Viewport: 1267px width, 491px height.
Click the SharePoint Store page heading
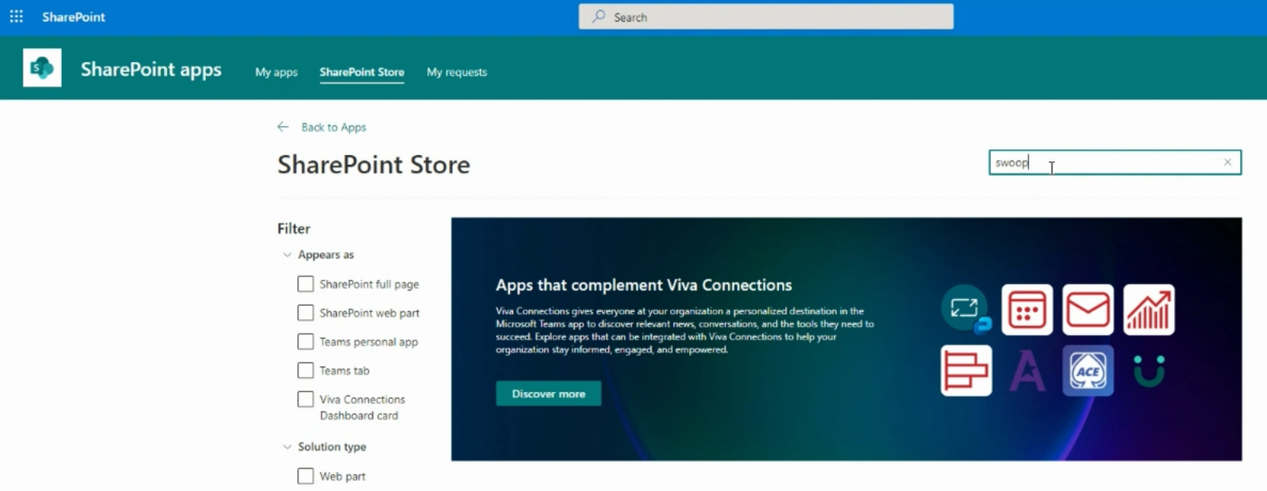[374, 164]
